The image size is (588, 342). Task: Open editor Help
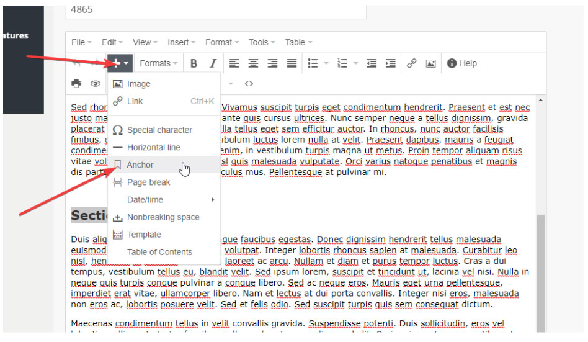[x=461, y=63]
